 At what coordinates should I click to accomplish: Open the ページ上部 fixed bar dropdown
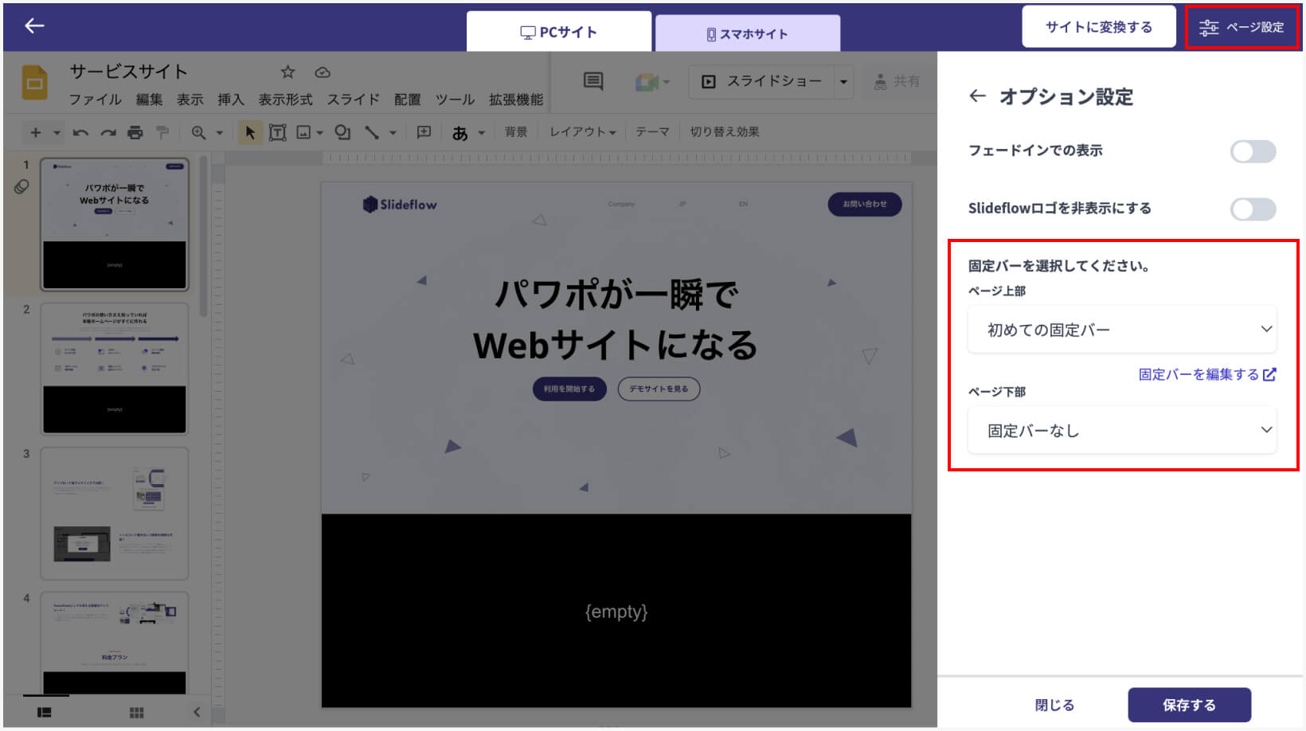[1121, 330]
